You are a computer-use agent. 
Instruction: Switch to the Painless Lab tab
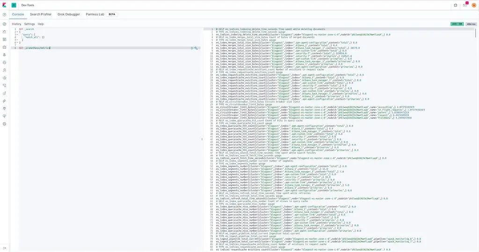point(95,14)
